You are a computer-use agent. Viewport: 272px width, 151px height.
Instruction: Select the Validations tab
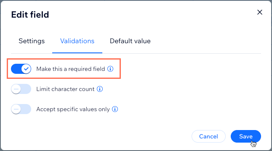(77, 41)
